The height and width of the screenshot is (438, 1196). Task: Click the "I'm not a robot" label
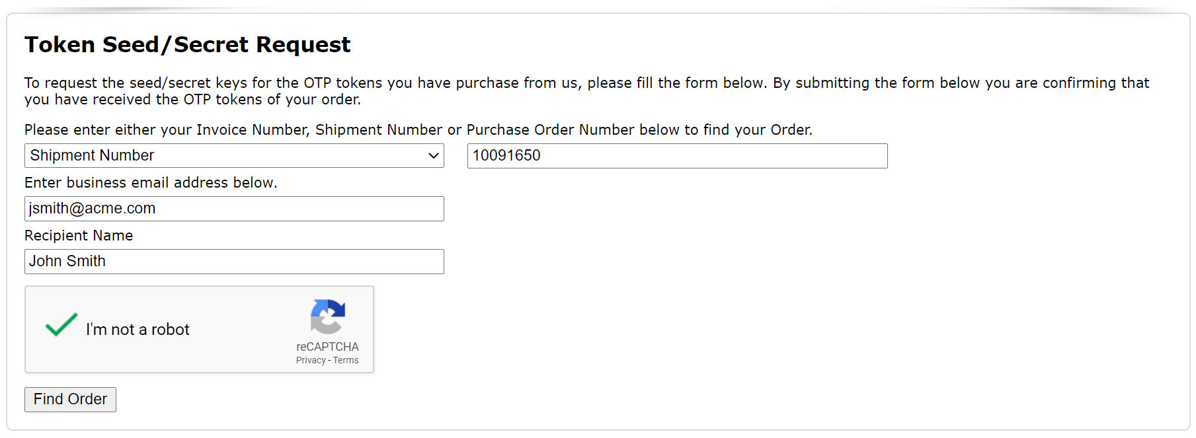138,330
